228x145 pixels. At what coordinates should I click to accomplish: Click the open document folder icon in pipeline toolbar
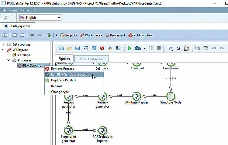(x=70, y=48)
